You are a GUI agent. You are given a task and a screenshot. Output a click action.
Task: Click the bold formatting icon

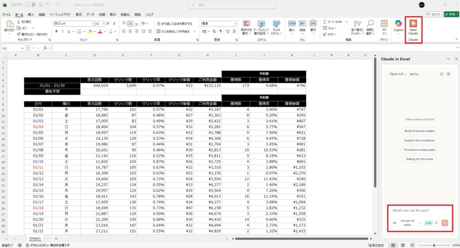pyautogui.click(x=57, y=31)
